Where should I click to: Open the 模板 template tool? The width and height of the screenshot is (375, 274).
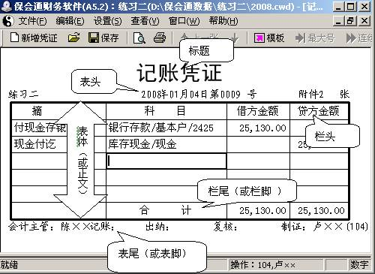click(269, 38)
